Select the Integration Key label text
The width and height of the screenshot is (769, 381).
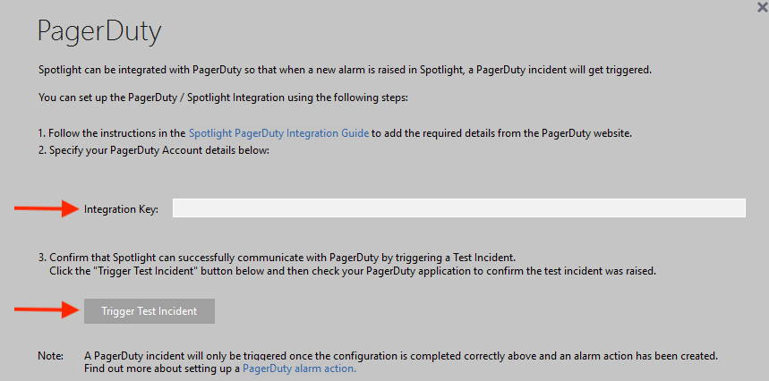pyautogui.click(x=121, y=209)
